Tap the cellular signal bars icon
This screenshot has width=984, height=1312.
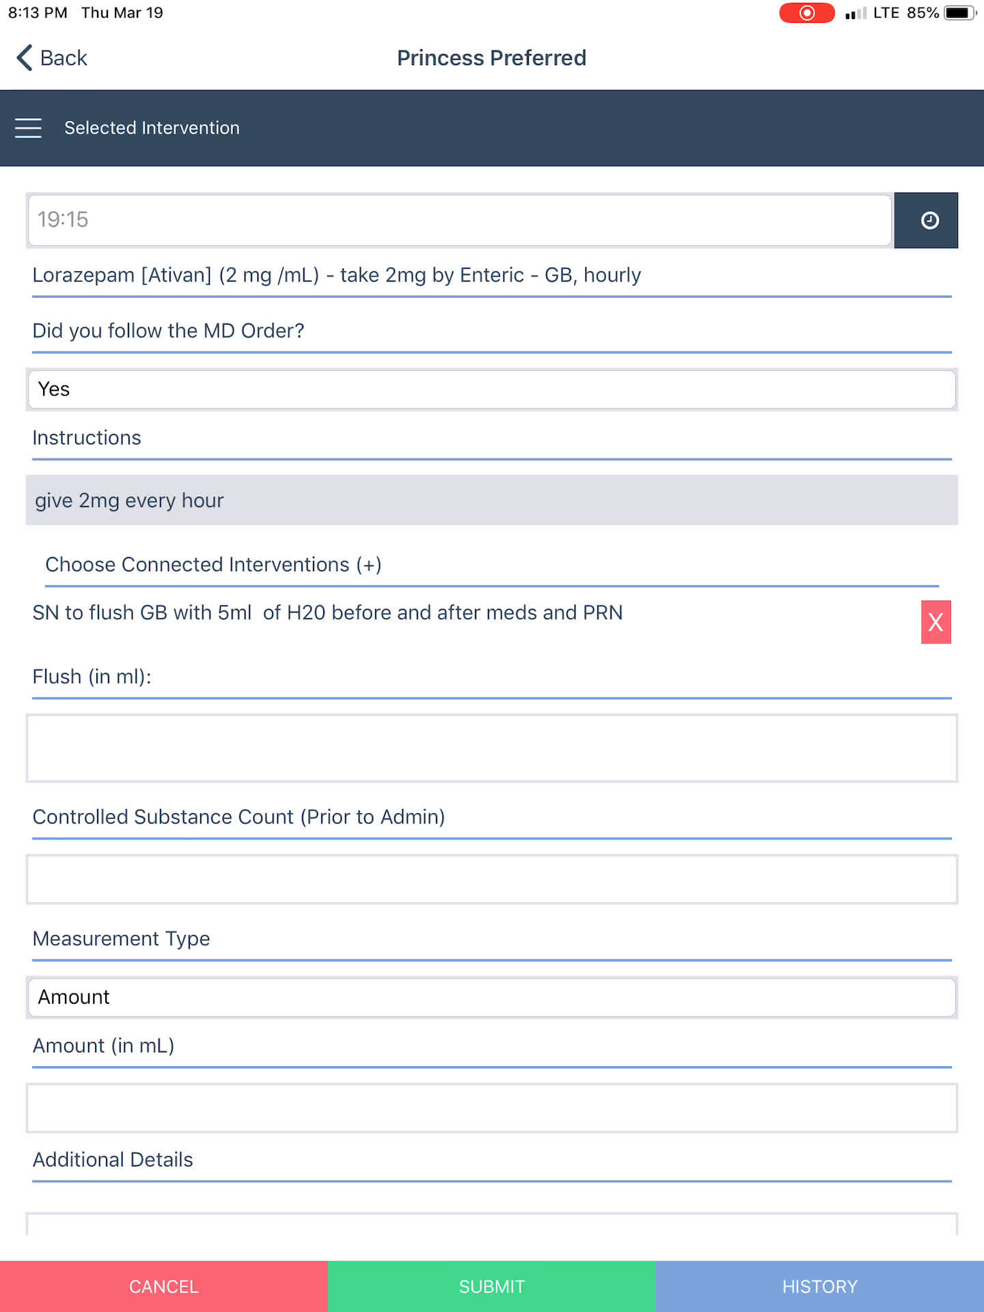855,13
